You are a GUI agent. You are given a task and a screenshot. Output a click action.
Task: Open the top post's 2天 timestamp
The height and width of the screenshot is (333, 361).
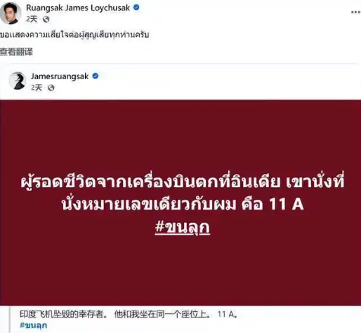(32, 19)
